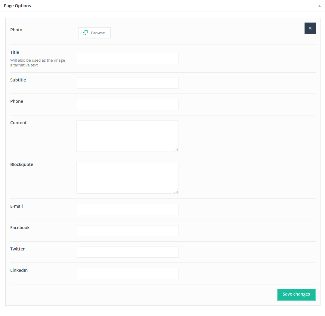The height and width of the screenshot is (316, 325).
Task: Click into the LinkedIn field
Action: pos(128,274)
